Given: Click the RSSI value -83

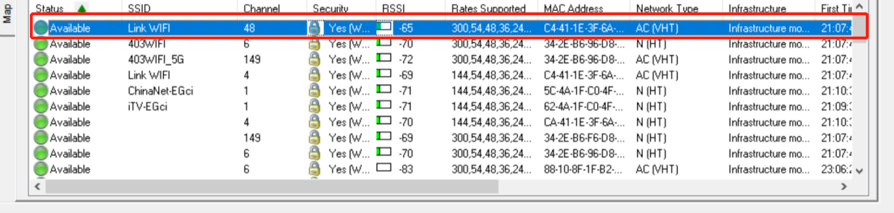Looking at the screenshot, I should click(406, 169).
